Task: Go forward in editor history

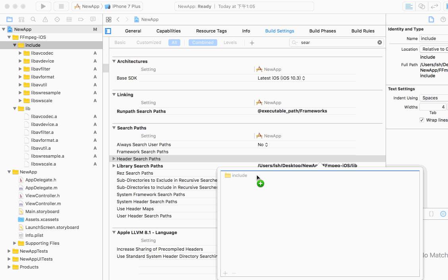Action: tap(127, 19)
